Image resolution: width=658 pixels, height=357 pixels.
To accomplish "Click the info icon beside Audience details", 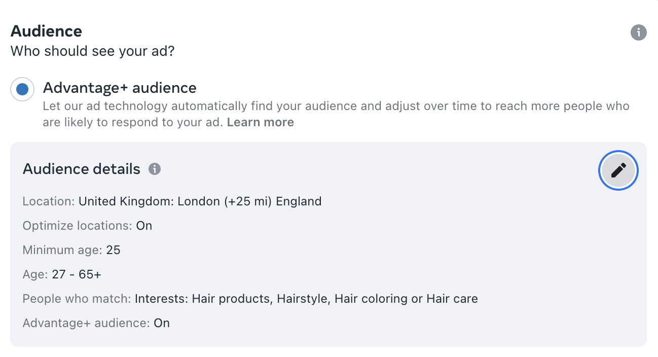I will (x=155, y=169).
